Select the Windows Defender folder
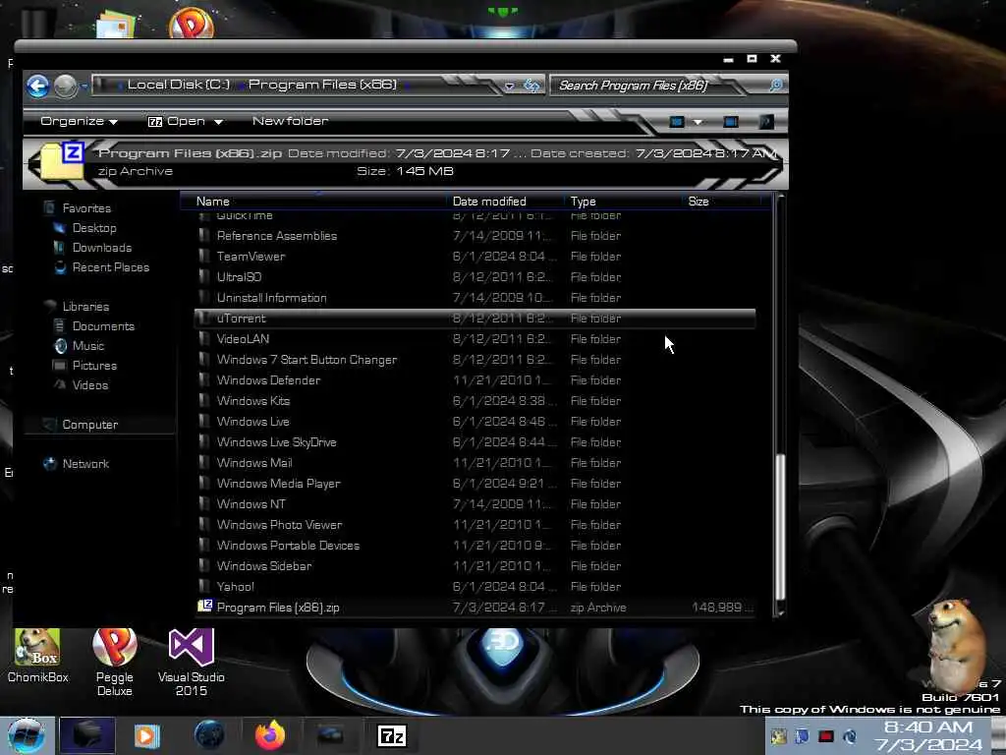The width and height of the screenshot is (1006, 755). (475, 380)
